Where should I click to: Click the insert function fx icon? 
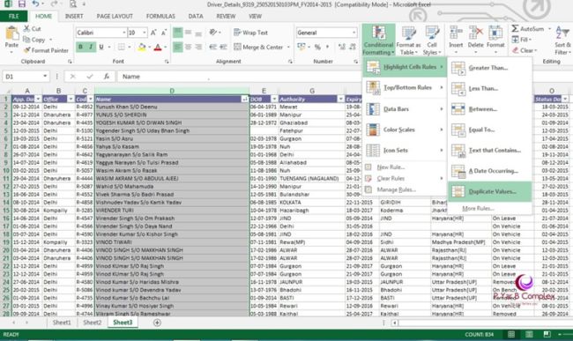point(107,77)
